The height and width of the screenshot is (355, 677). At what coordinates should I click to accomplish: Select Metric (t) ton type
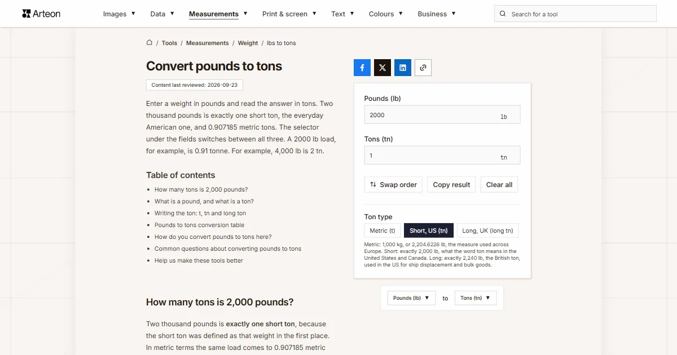pyautogui.click(x=383, y=230)
